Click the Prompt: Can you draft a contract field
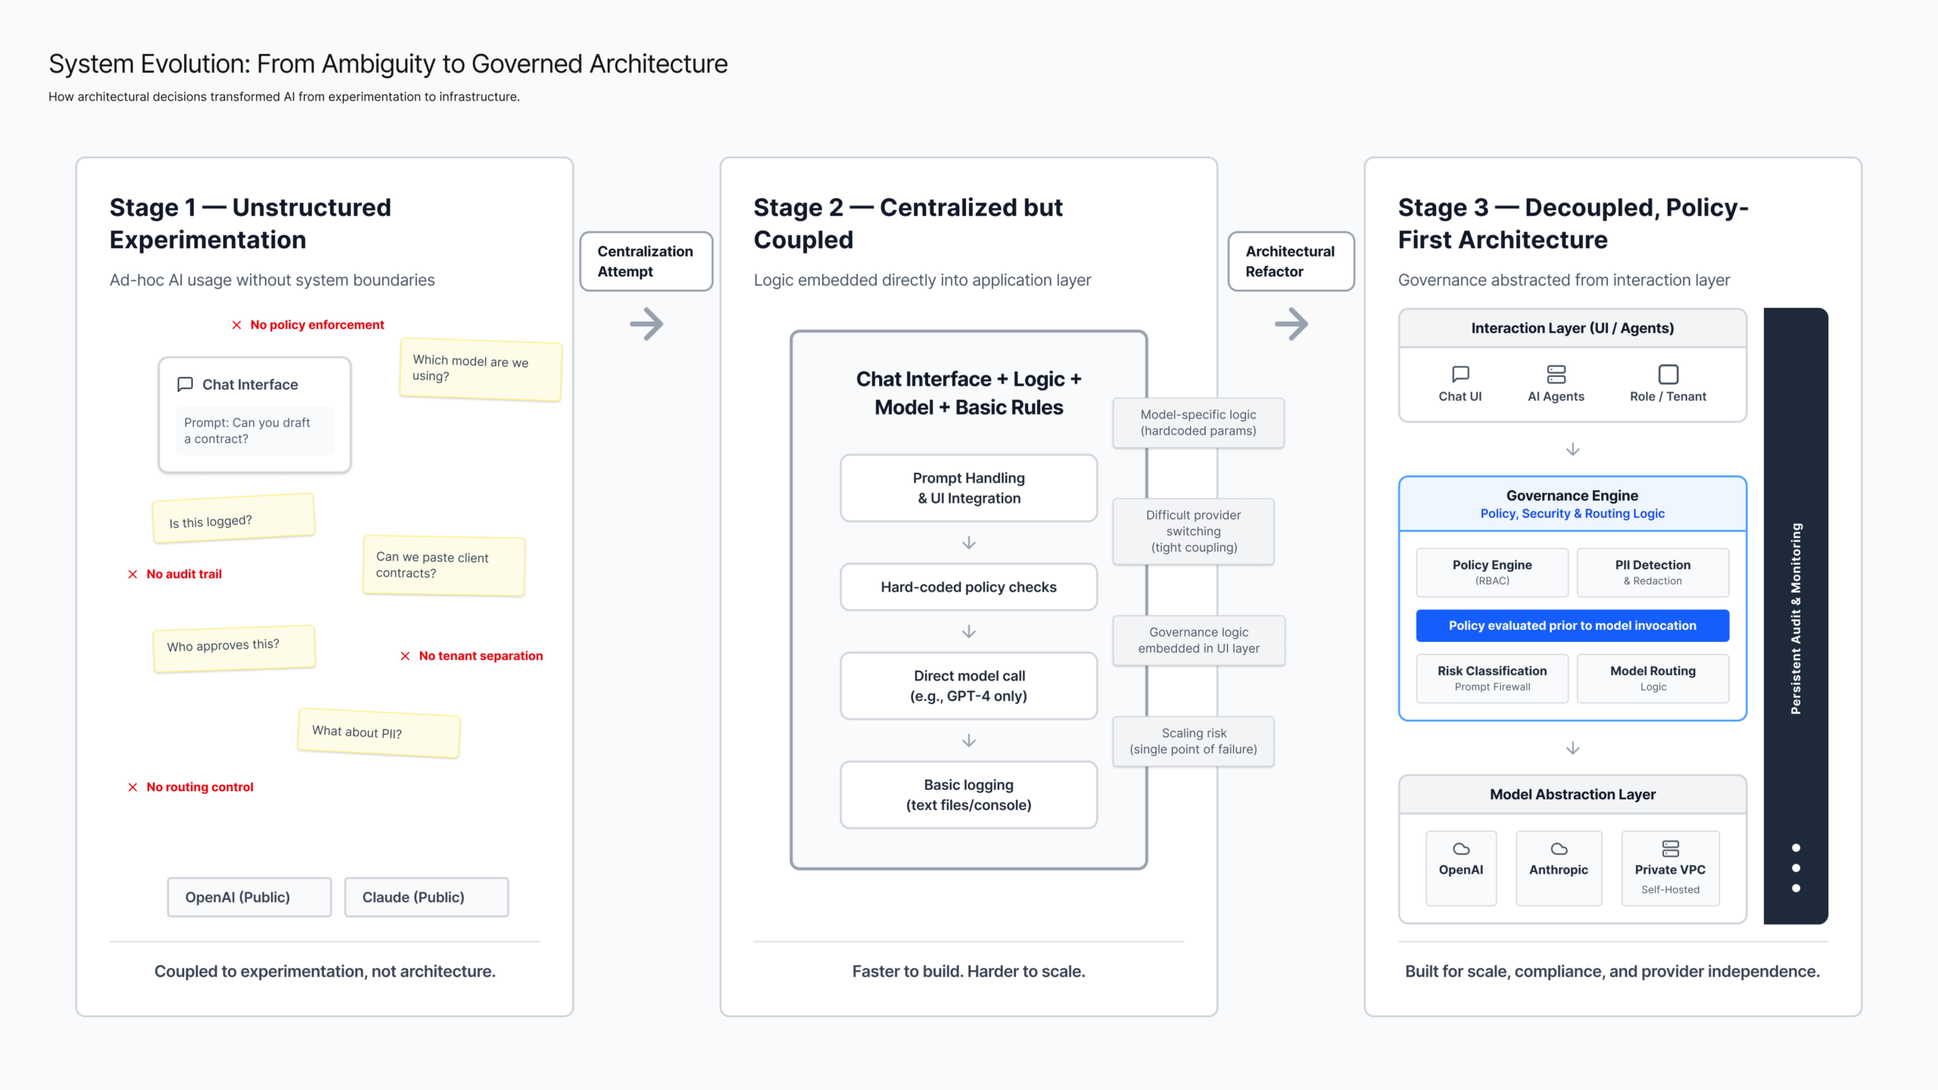Screen dimensions: 1938x1090 point(254,431)
